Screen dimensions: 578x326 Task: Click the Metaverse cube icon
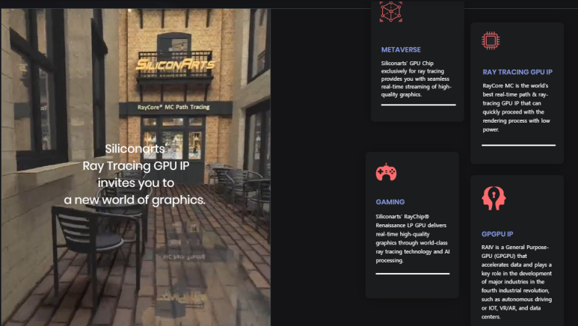(x=391, y=11)
